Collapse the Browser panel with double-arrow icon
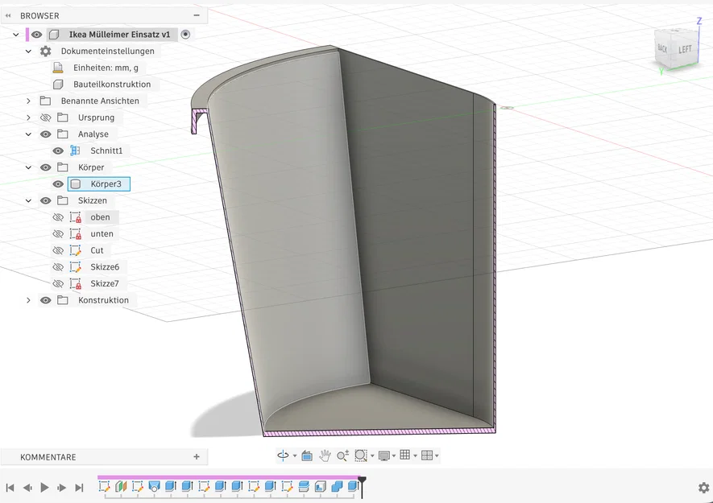The image size is (713, 503). [x=8, y=15]
